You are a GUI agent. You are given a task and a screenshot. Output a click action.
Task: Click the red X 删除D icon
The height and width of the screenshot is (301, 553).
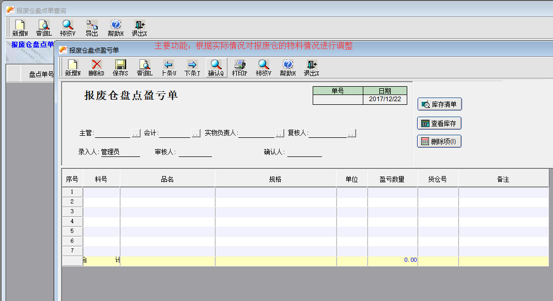tap(96, 68)
